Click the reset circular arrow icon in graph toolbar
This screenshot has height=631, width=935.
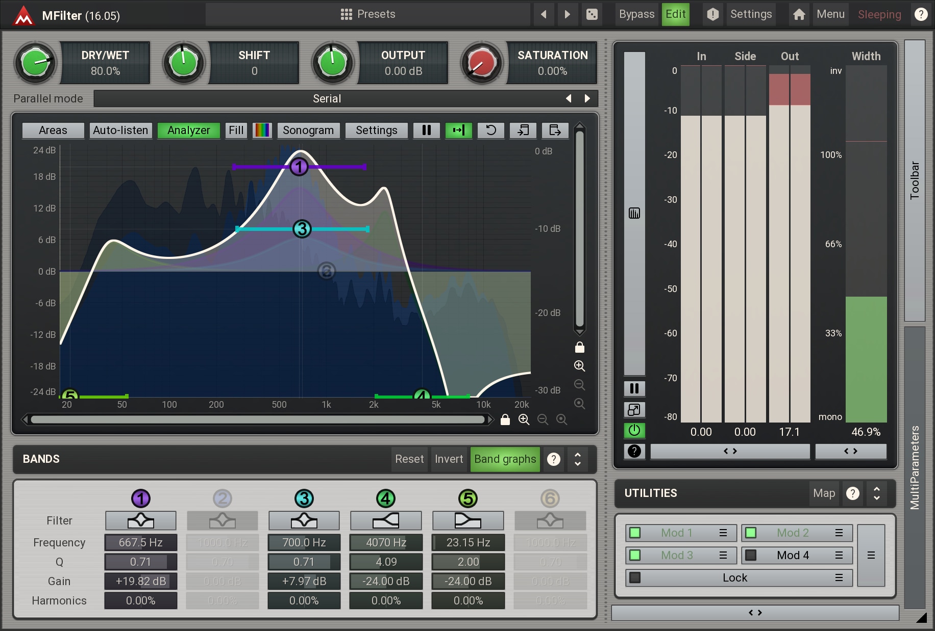point(491,130)
